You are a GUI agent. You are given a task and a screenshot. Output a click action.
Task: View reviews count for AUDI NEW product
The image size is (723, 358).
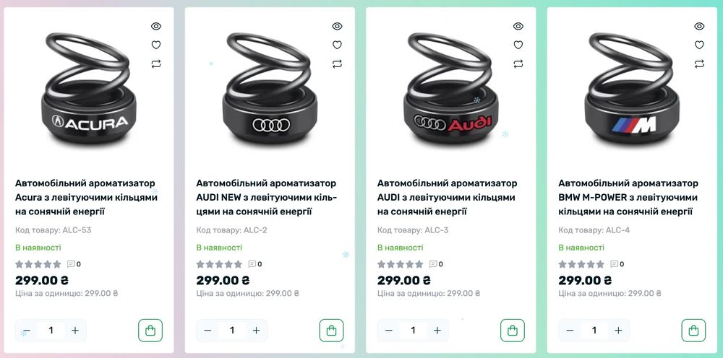click(255, 264)
